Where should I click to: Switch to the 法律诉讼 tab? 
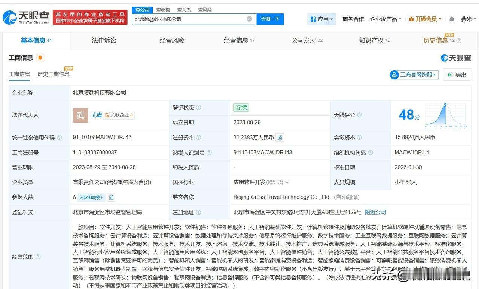[x=104, y=40]
